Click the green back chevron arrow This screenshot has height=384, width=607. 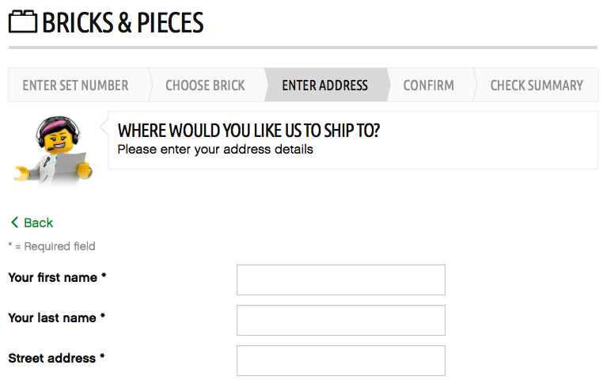pos(15,222)
